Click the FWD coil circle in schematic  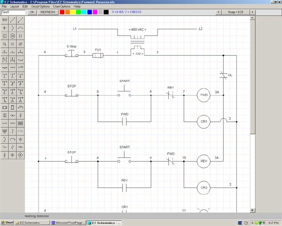204,95
